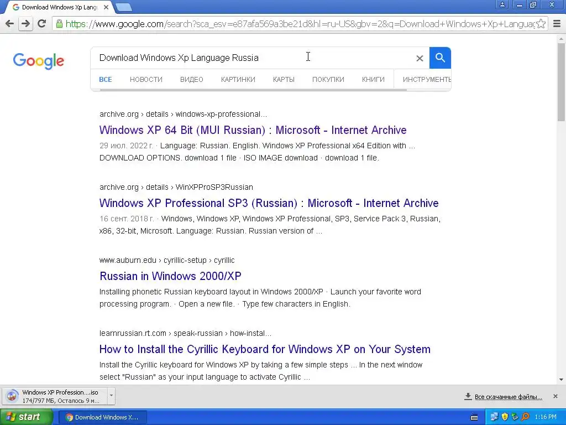Image resolution: width=566 pixels, height=425 pixels.
Task: Click the 174/797 МБ download progress text
Action: 61,401
